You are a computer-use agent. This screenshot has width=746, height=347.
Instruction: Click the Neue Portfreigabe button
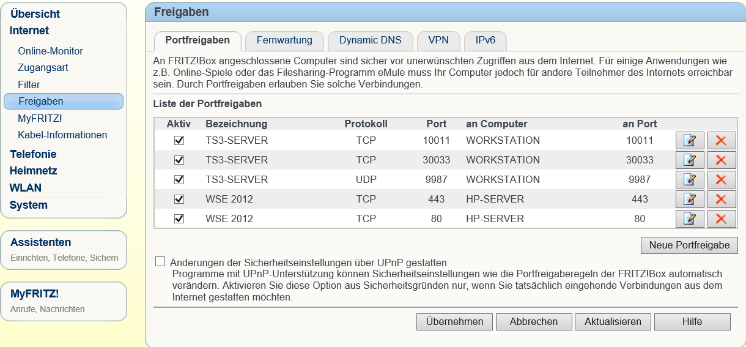tap(689, 245)
